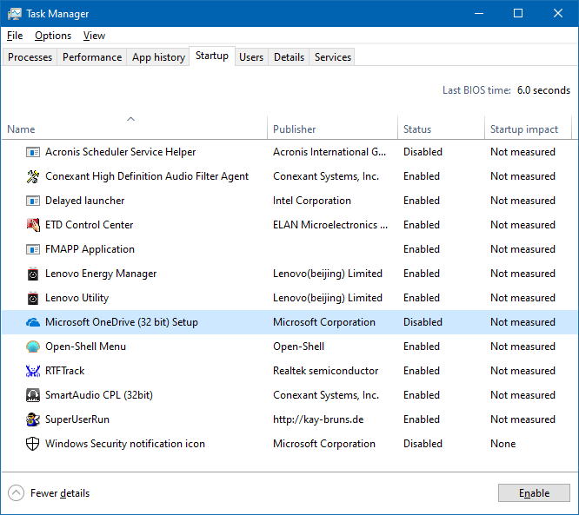Viewport: 579px width, 515px height.
Task: Select Acronis Scheduler Service Helper name
Action: [x=120, y=152]
